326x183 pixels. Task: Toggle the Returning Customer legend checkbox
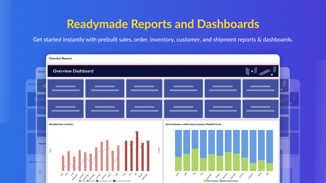tap(221, 181)
